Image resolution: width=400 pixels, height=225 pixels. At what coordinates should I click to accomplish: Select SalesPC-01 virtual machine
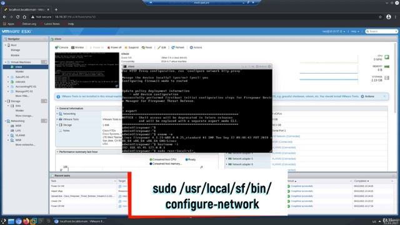22,77
